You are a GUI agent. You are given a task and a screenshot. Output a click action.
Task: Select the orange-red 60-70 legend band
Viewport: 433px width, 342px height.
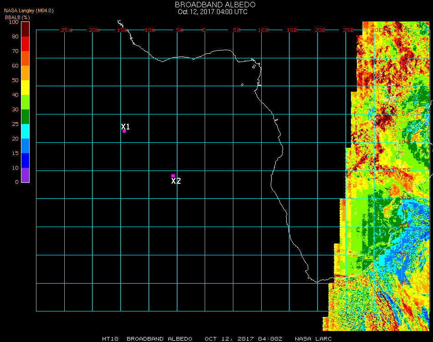click(x=25, y=58)
